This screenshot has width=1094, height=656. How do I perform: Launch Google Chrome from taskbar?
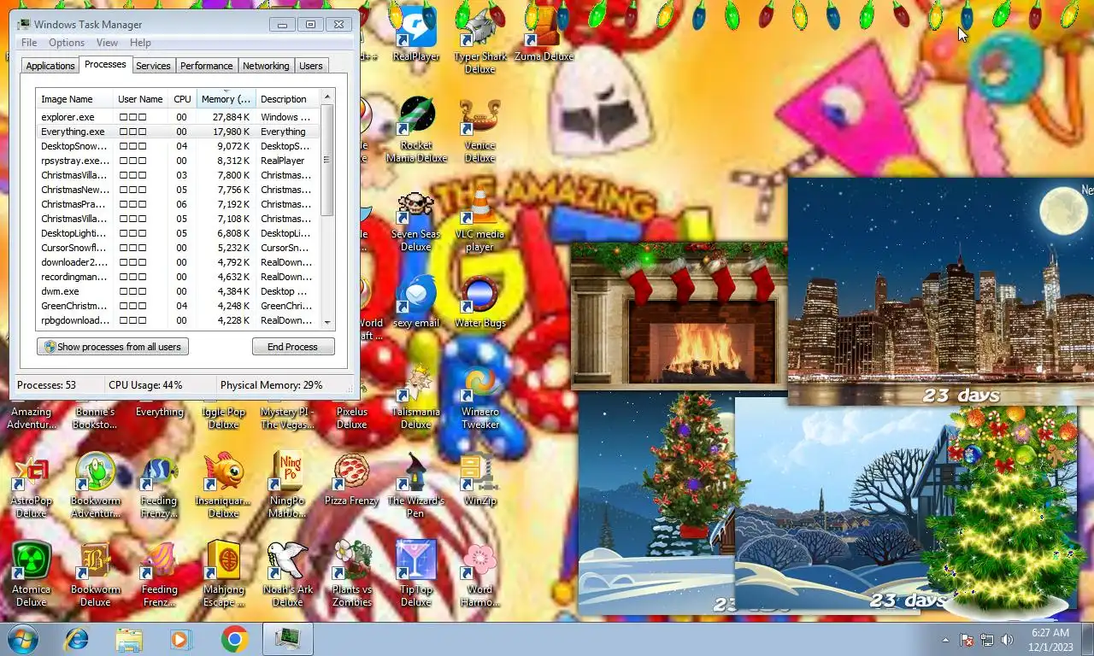234,639
